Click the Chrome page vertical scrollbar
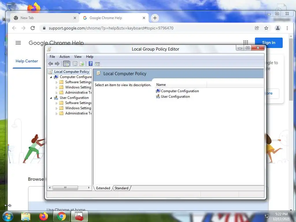The width and height of the screenshot is (296, 222). (291, 69)
